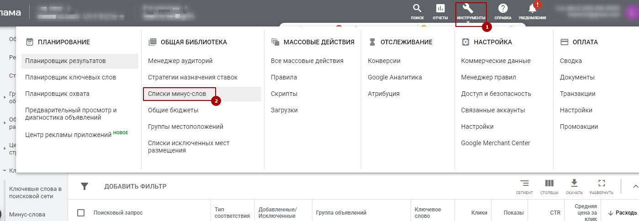Viewport: 639px width, 221px height.
Task: Select Транзакции in payment section
Action: click(x=577, y=94)
